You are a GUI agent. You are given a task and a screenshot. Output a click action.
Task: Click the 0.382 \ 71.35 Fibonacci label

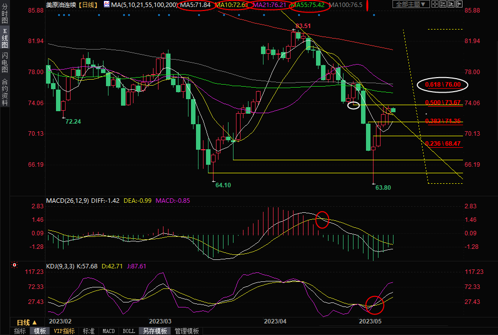pos(442,121)
